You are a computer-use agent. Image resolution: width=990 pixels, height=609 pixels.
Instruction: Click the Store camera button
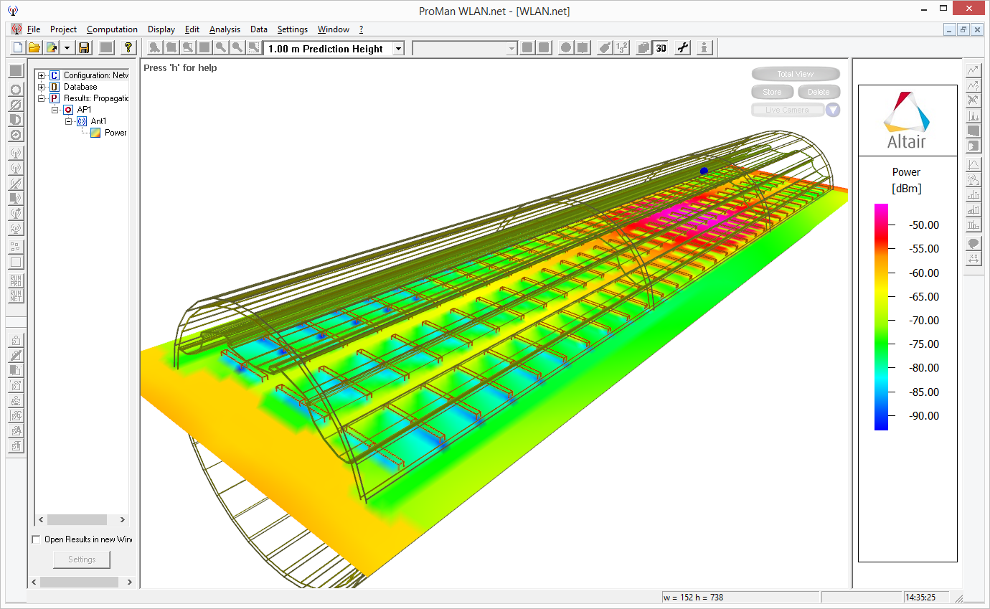click(x=772, y=92)
